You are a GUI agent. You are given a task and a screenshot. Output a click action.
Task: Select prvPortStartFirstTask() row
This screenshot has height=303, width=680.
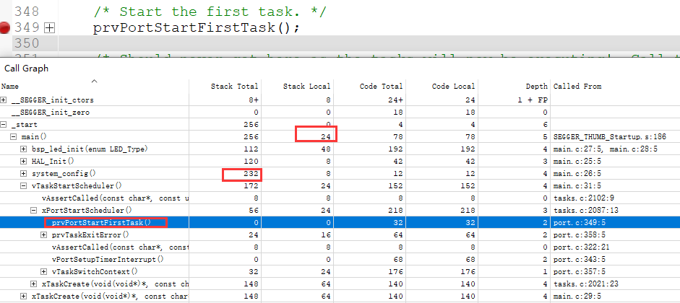click(340, 223)
